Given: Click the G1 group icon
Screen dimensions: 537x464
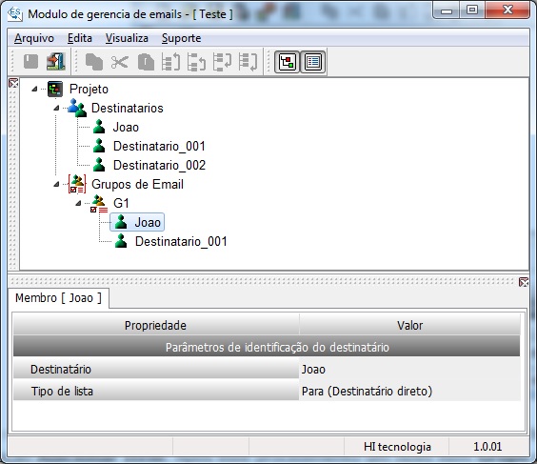Looking at the screenshot, I should point(99,204).
